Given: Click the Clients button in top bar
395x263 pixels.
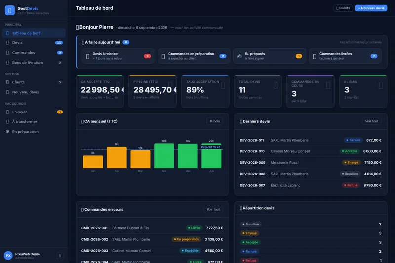Looking at the screenshot, I should (343, 8).
